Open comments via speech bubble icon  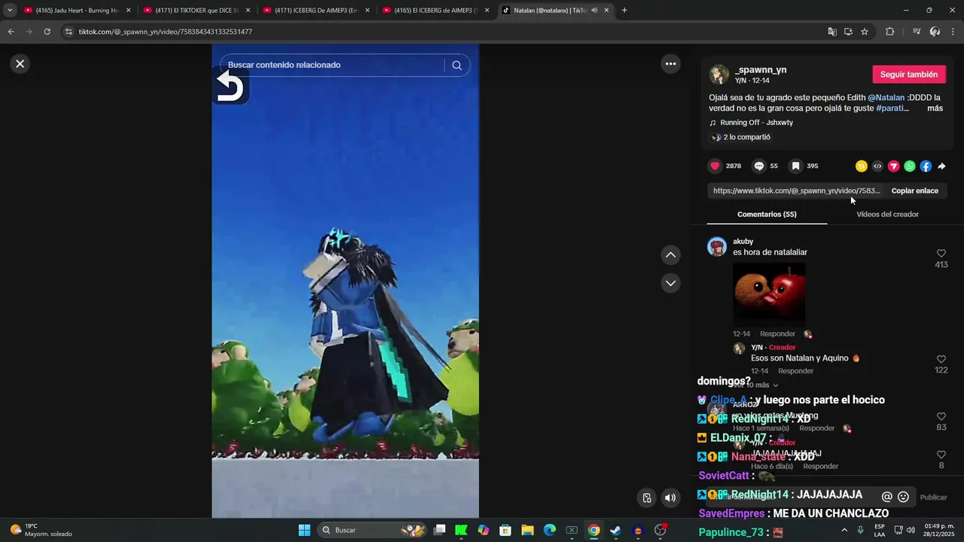[759, 166]
